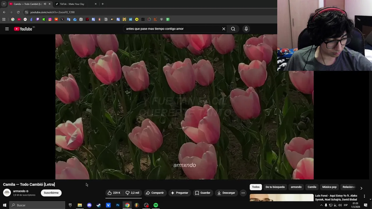Image resolution: width=372 pixels, height=209 pixels.
Task: Open the Twitch bookmark icon
Action: pos(37,19)
